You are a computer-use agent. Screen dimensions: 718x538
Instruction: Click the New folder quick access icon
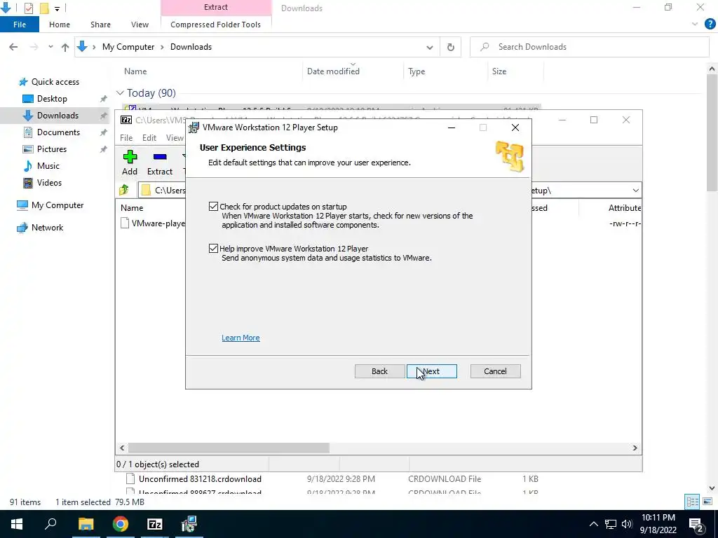point(44,8)
